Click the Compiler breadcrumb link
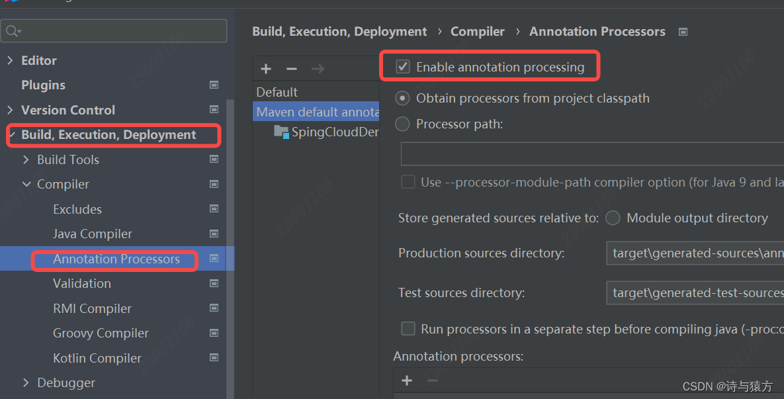Viewport: 784px width, 399px height. 478,32
